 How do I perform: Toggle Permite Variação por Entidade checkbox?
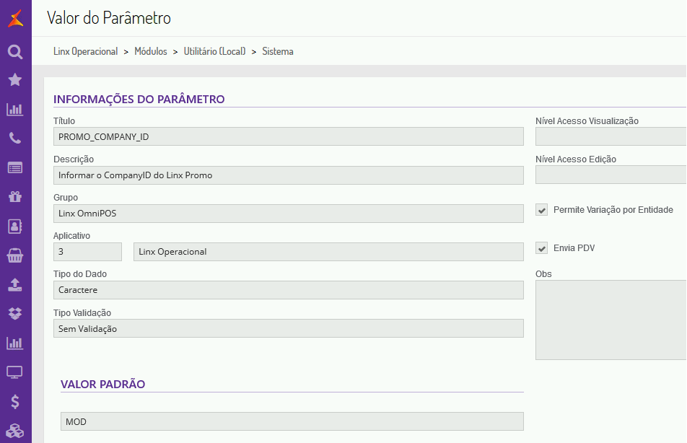(542, 210)
